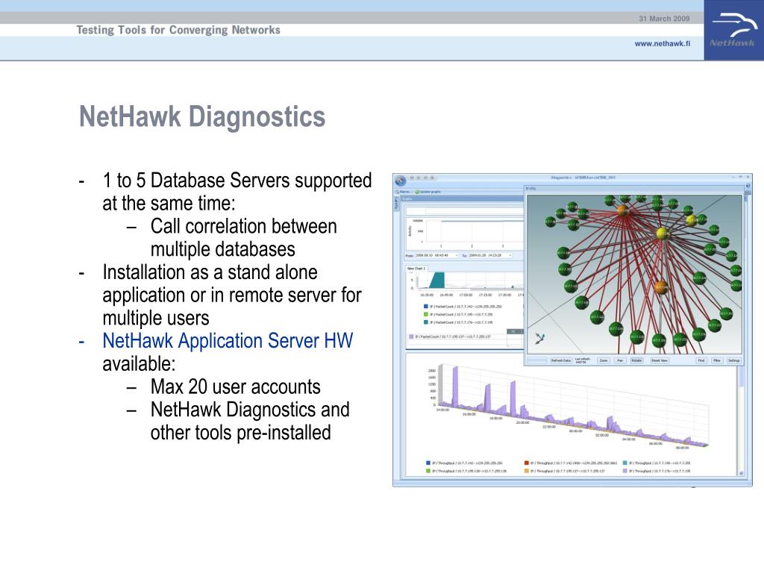Open the From date-time dropdown
Screen dimensions: 764x573
tap(457, 255)
